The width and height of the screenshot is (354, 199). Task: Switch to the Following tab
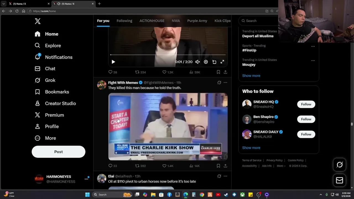(x=124, y=21)
